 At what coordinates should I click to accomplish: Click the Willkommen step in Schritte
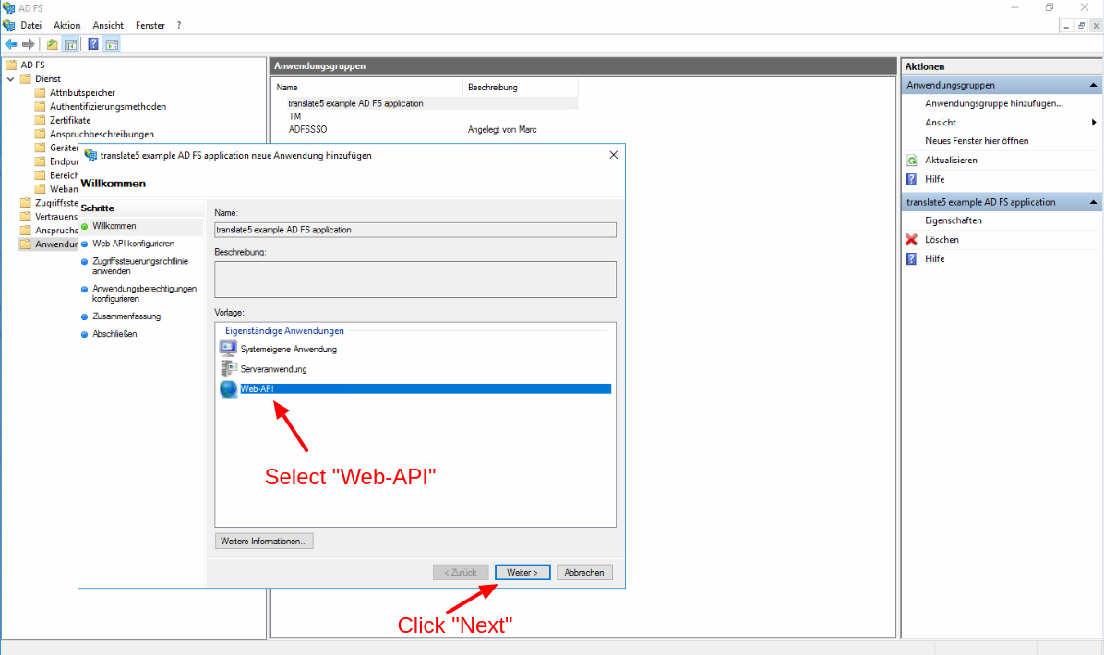(x=114, y=226)
